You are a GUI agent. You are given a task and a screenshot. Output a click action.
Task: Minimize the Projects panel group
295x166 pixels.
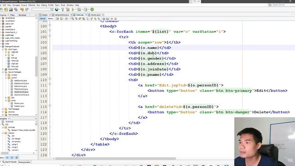click(36, 15)
